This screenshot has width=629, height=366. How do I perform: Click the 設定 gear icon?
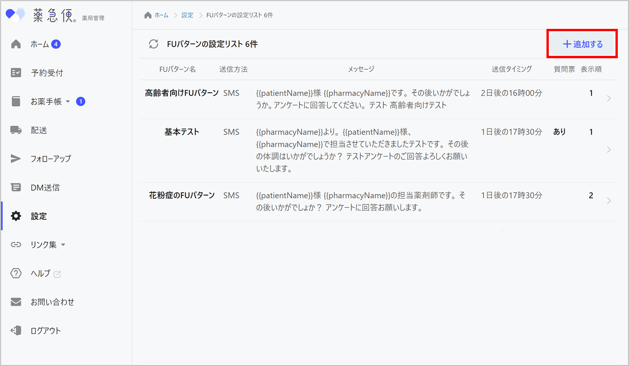point(16,216)
